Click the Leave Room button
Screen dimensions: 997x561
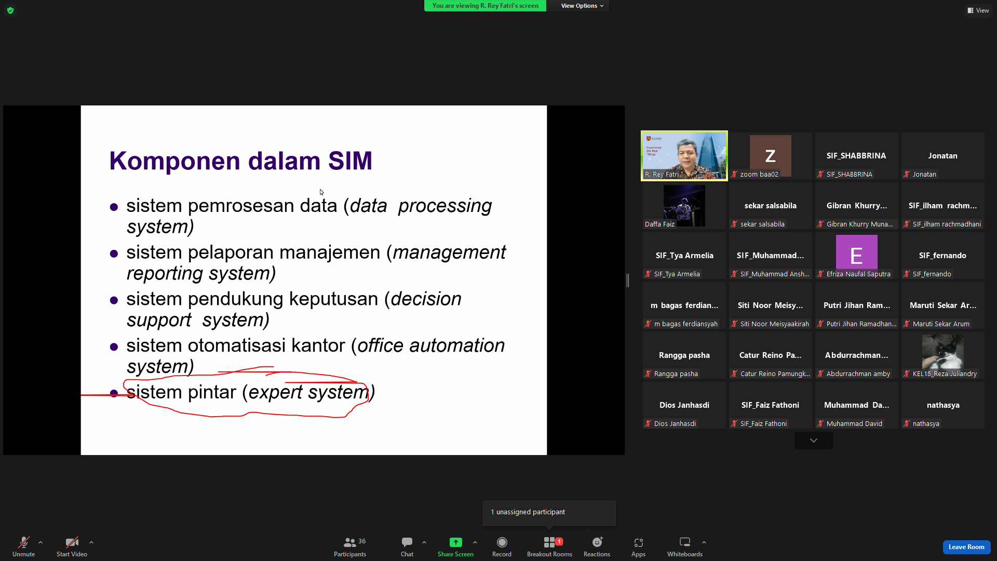point(966,547)
